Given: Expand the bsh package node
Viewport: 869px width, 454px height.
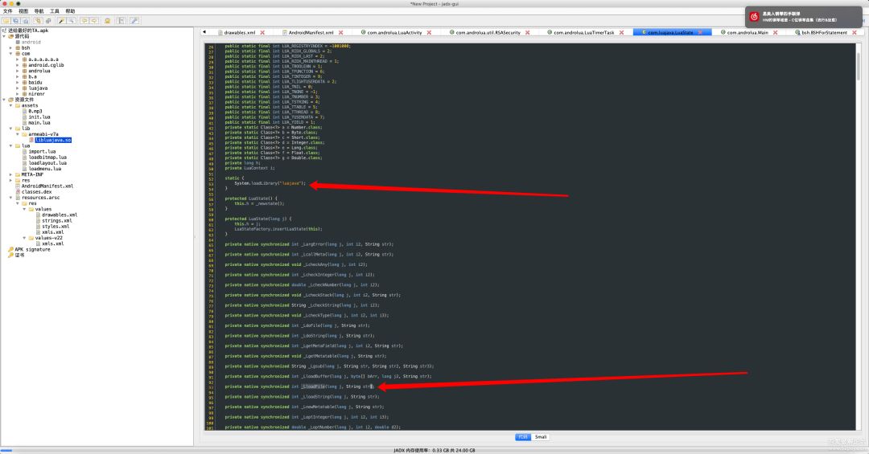Looking at the screenshot, I should click(x=11, y=47).
